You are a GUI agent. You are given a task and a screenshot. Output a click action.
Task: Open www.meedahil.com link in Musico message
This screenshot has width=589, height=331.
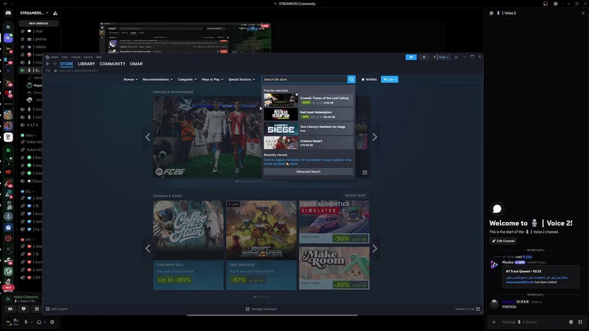pos(520,282)
